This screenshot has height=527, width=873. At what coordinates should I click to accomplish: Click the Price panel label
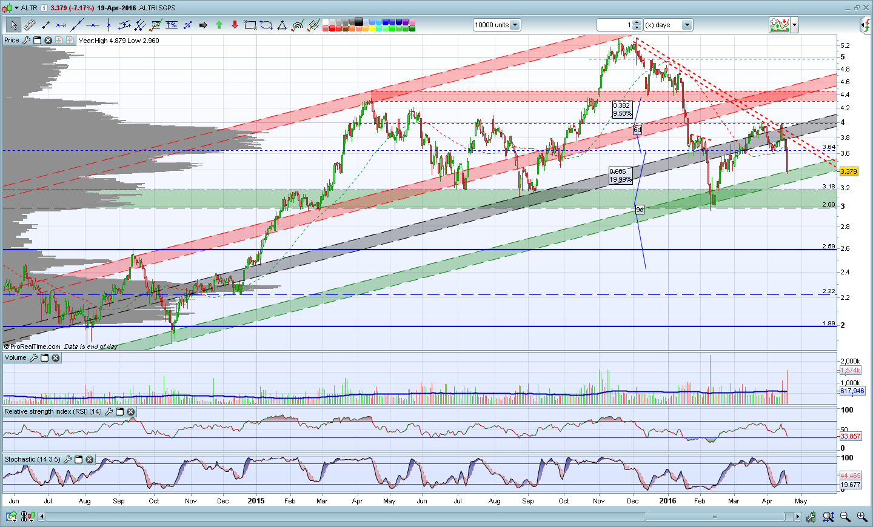tap(12, 40)
